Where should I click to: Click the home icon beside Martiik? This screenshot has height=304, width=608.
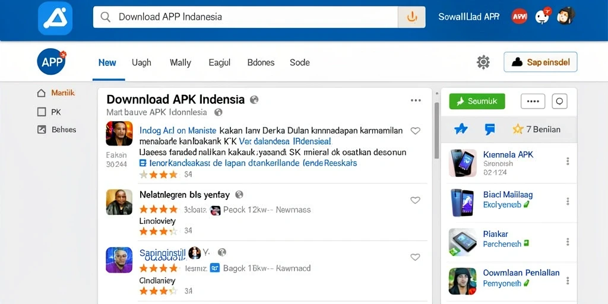[41, 93]
